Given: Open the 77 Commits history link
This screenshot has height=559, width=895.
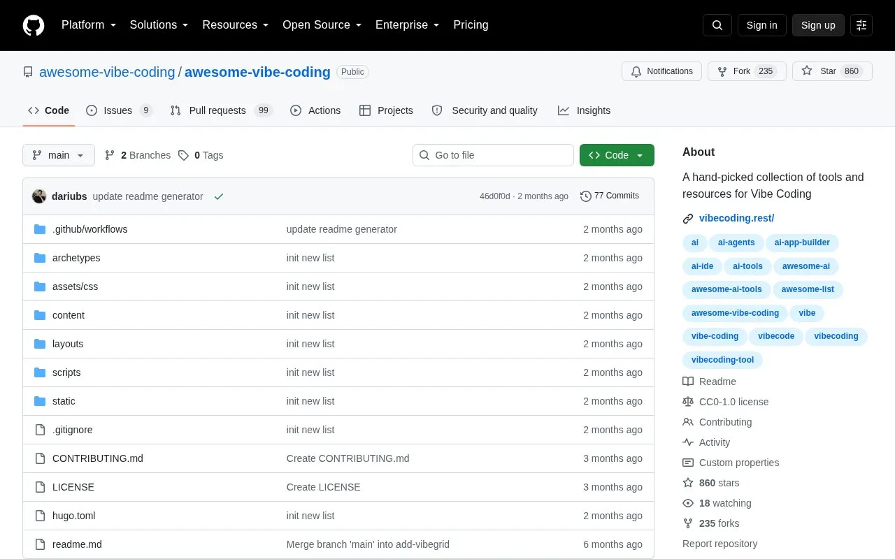Looking at the screenshot, I should [x=610, y=196].
